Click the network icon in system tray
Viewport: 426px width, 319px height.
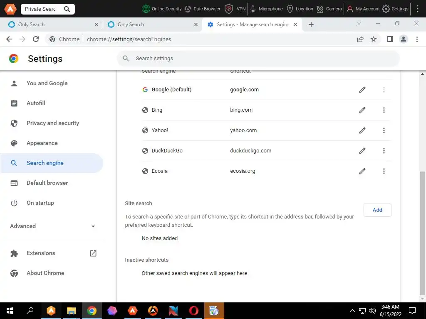coord(362,311)
